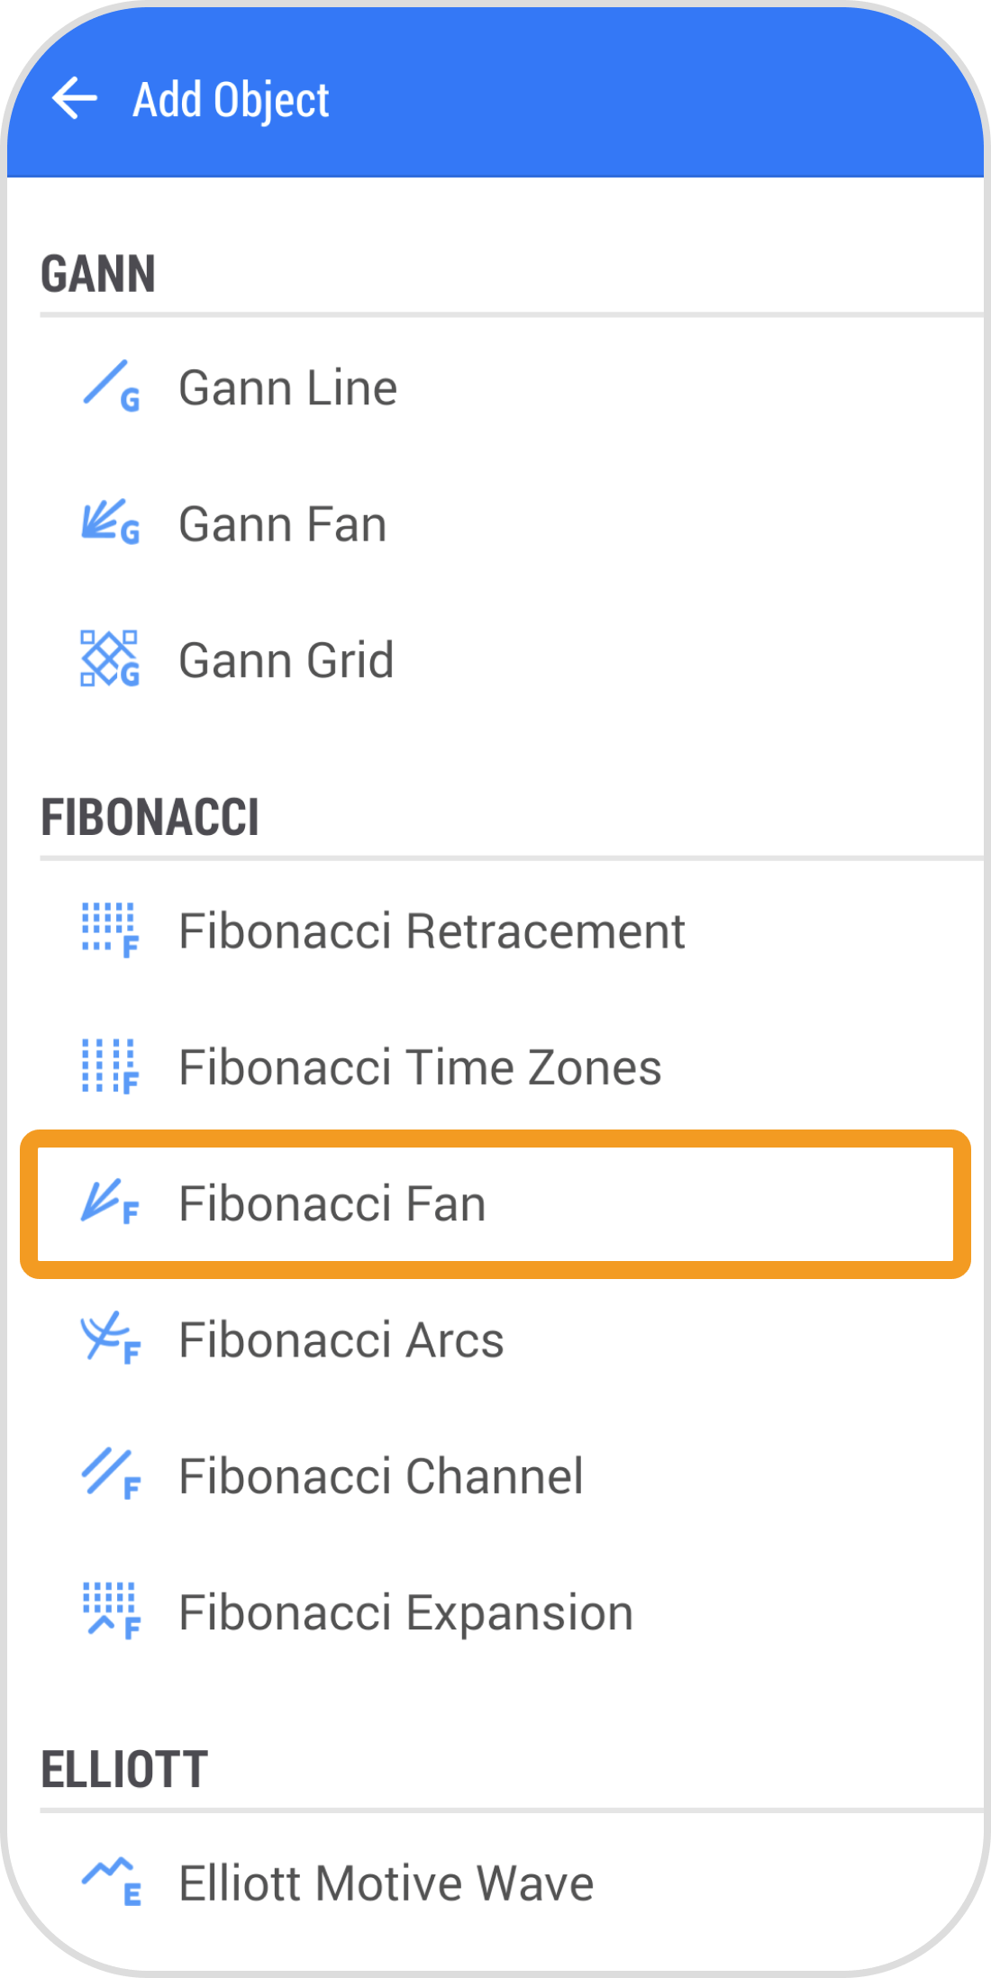Add a Gann Grid object
This screenshot has width=991, height=1978.
tap(286, 660)
